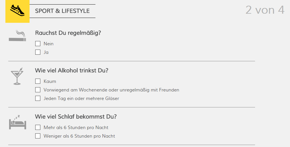This screenshot has width=290, height=147.
Task: Select Vorwiegend am Wochenende checkbox
Action: click(38, 90)
